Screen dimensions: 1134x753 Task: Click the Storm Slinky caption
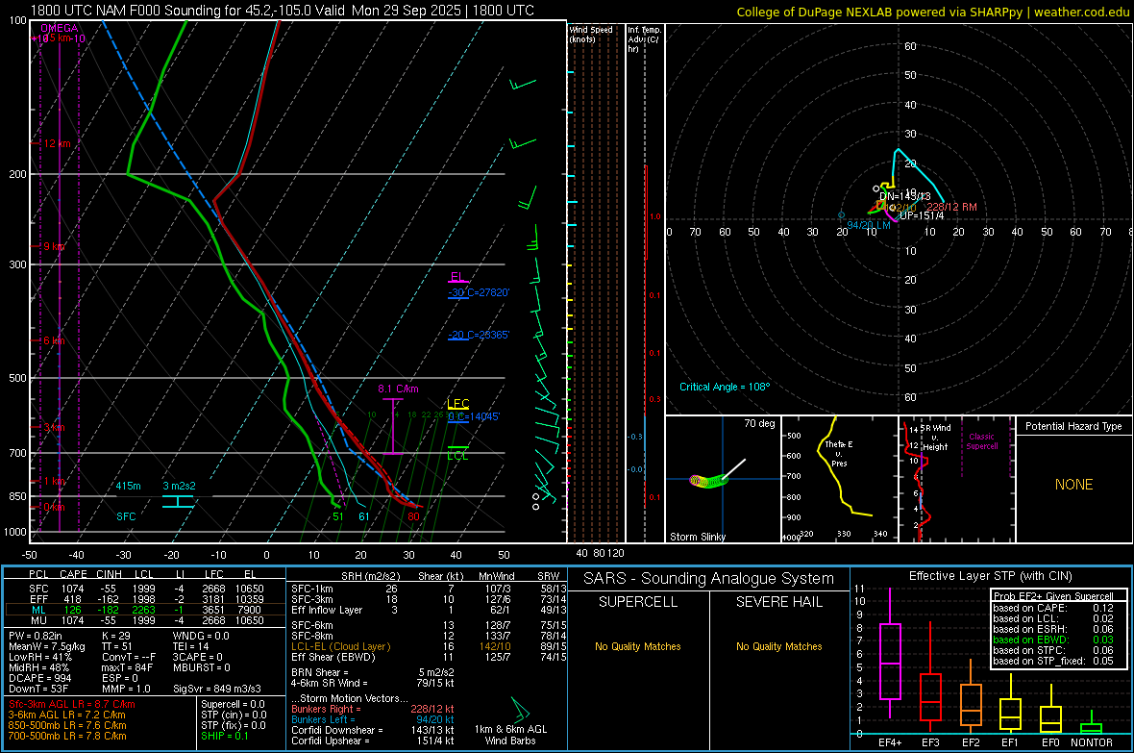[x=697, y=537]
